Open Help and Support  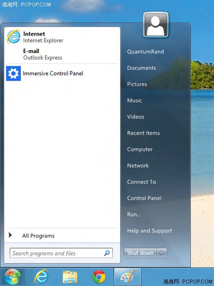[x=149, y=231]
